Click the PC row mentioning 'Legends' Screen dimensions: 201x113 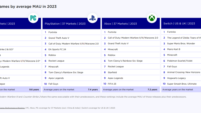(x=21, y=67)
